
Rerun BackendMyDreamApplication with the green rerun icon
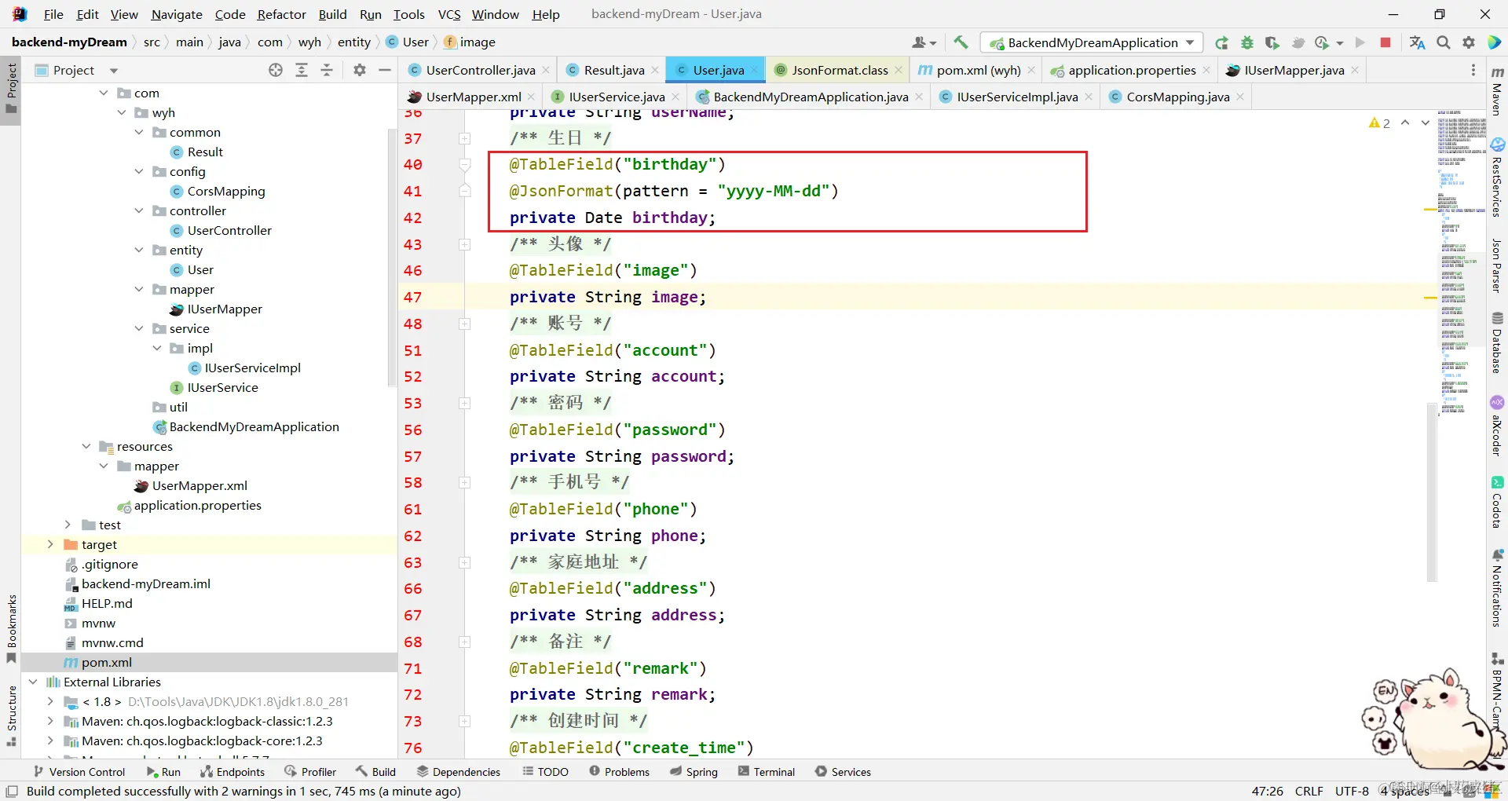pyautogui.click(x=1221, y=42)
